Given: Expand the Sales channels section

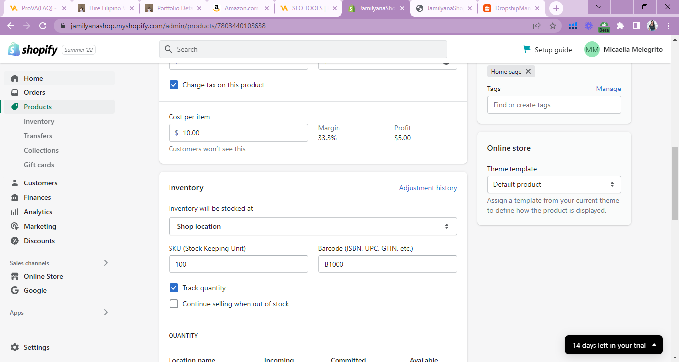Looking at the screenshot, I should pos(106,263).
